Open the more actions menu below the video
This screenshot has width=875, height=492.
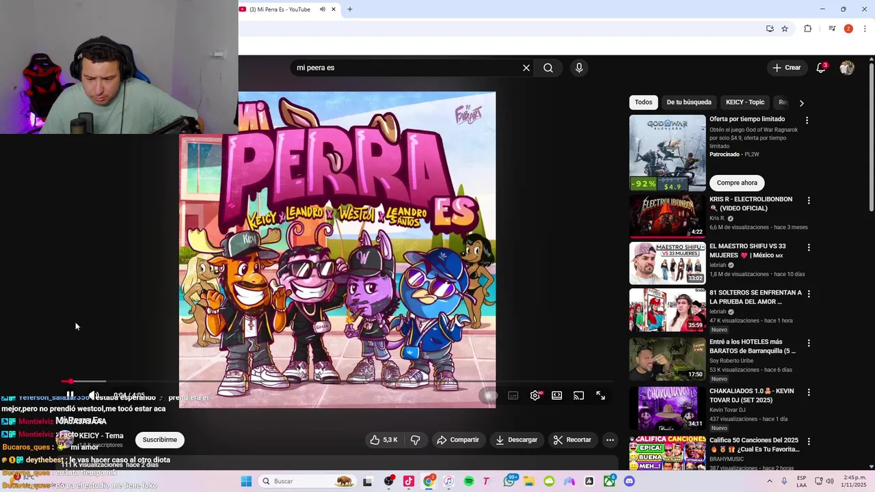[x=610, y=440]
